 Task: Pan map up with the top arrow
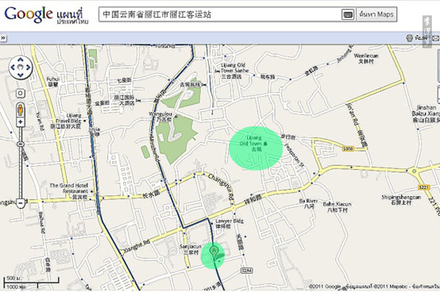pyautogui.click(x=21, y=59)
